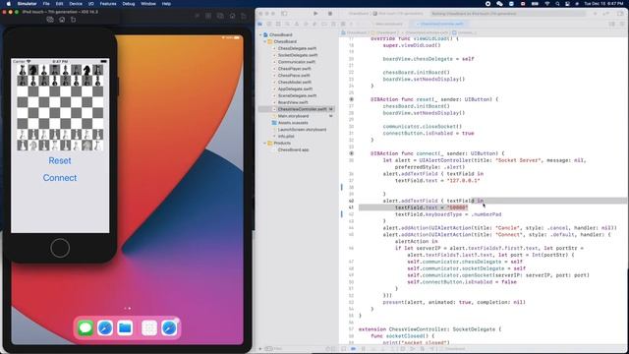Open LaunchScreen.storyboard in the navigator

302,130
